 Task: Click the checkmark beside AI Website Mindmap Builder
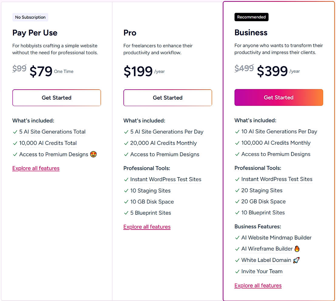(x=237, y=238)
